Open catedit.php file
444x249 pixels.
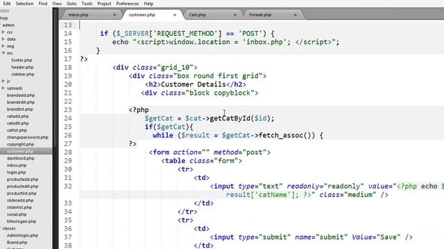[x=17, y=123]
